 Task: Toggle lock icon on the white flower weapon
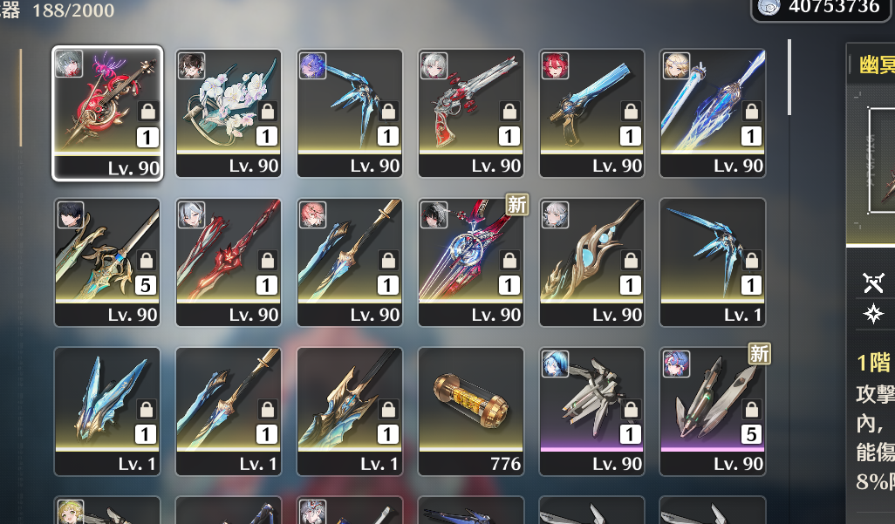point(268,111)
